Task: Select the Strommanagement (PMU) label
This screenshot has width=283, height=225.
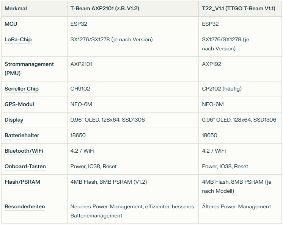Action: tap(29, 68)
